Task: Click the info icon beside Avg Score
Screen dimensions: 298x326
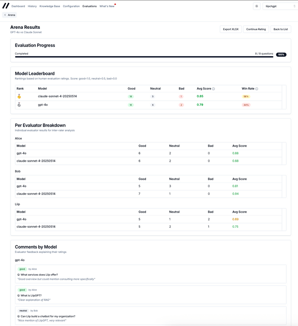Action: click(x=213, y=89)
